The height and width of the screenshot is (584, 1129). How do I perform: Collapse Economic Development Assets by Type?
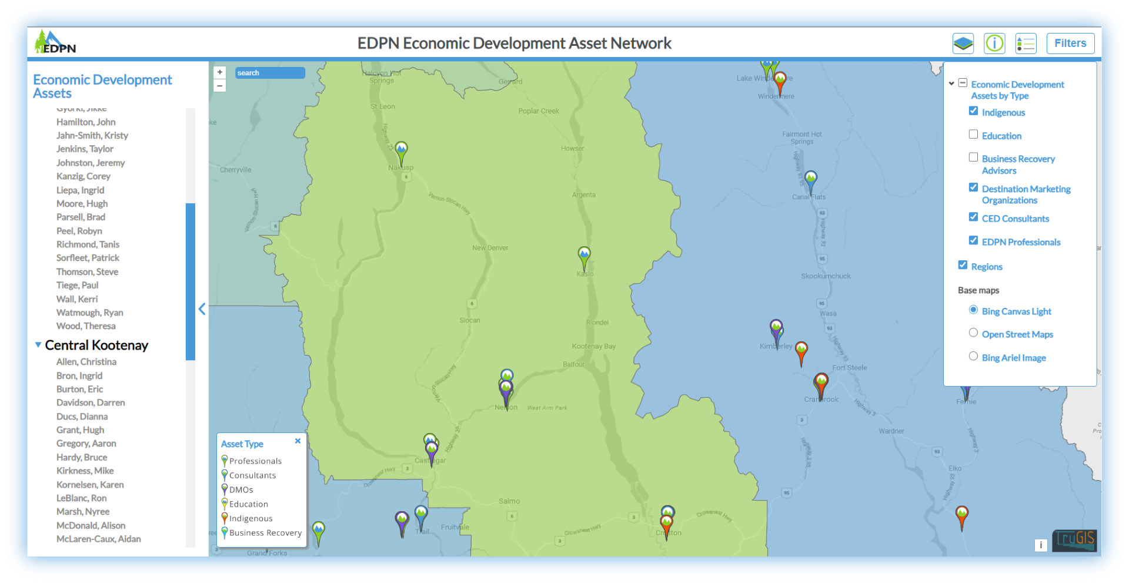click(963, 83)
